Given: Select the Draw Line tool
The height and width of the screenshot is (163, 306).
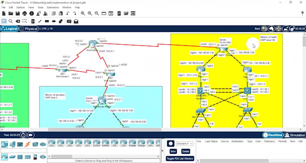Looking at the screenshot, I should 40,21.
